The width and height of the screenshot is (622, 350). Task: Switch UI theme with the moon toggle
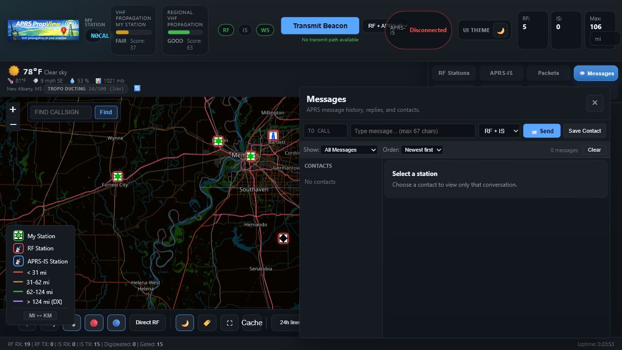click(501, 30)
